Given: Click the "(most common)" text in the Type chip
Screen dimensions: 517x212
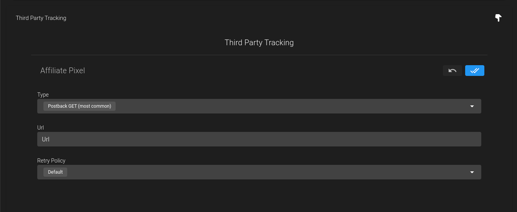Looking at the screenshot, I should 94,106.
